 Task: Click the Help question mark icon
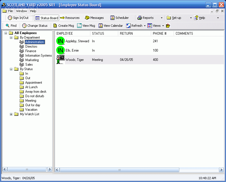(x=196, y=18)
